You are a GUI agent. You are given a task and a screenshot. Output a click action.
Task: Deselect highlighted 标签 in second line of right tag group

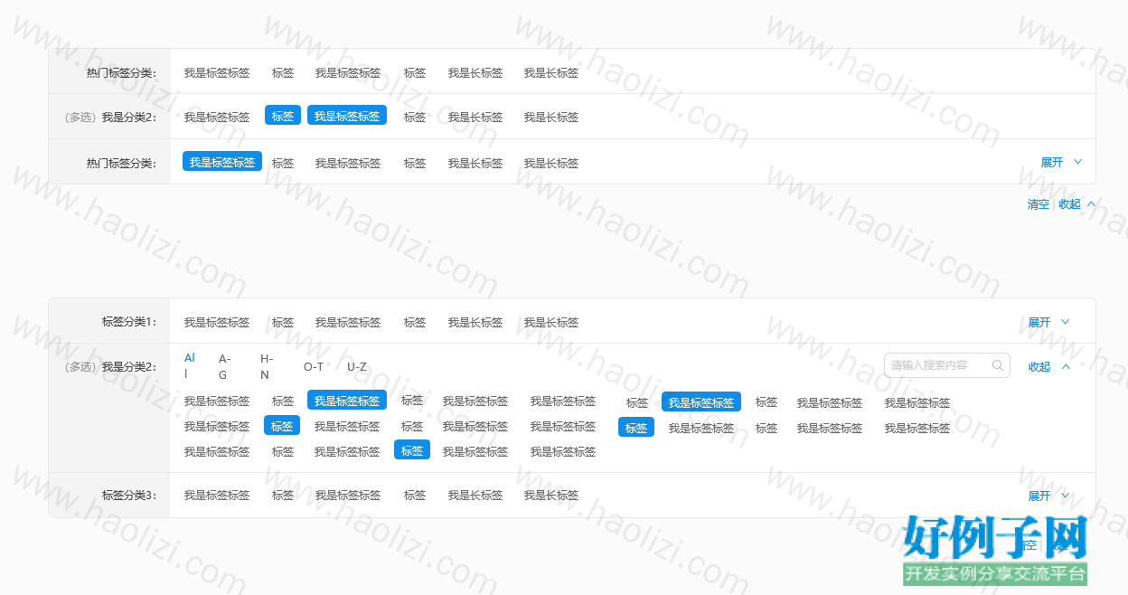coord(636,427)
